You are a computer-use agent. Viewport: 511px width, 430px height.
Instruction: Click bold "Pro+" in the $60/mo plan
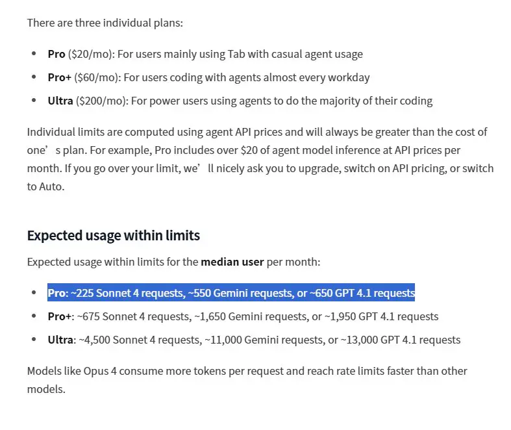60,77
